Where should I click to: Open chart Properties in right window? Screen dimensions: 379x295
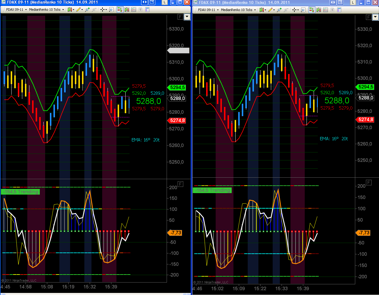(339, 10)
